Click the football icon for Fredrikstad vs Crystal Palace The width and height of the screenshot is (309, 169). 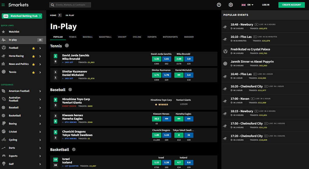(225, 51)
